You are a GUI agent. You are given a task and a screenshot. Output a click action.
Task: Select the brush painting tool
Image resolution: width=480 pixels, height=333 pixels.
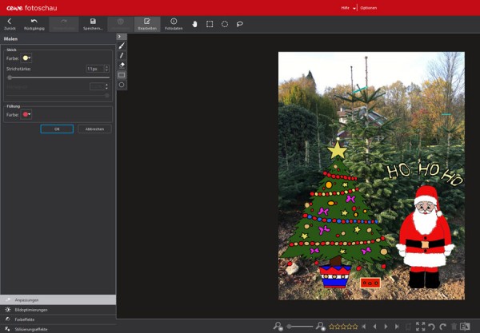(x=122, y=46)
